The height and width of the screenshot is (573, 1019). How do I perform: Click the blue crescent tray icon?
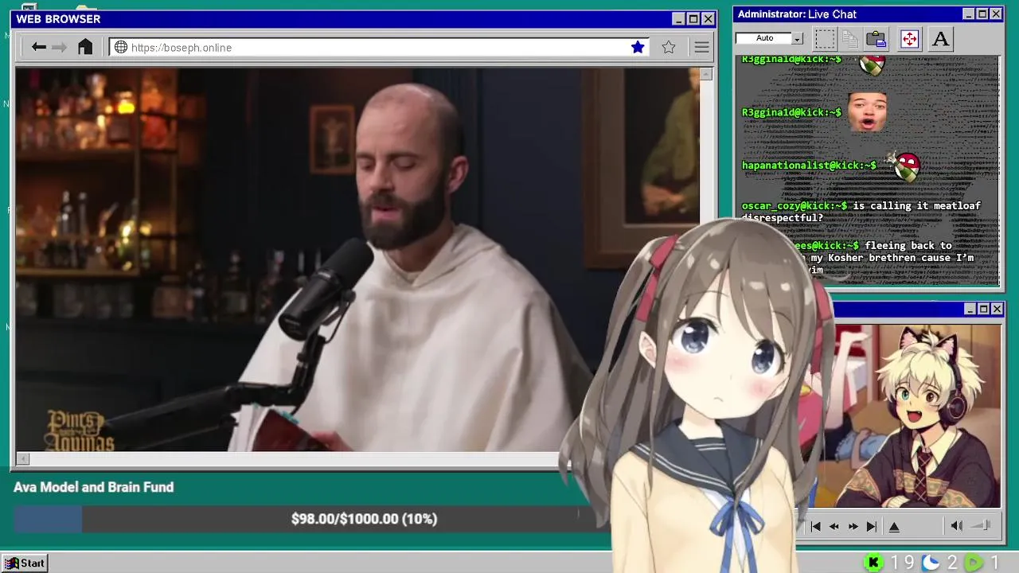[x=931, y=563]
